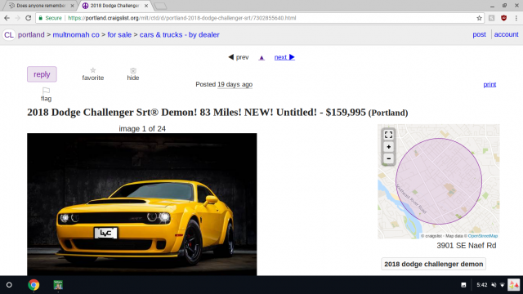Open a new browser tab
Screen dimensions: 523x294
160,6
